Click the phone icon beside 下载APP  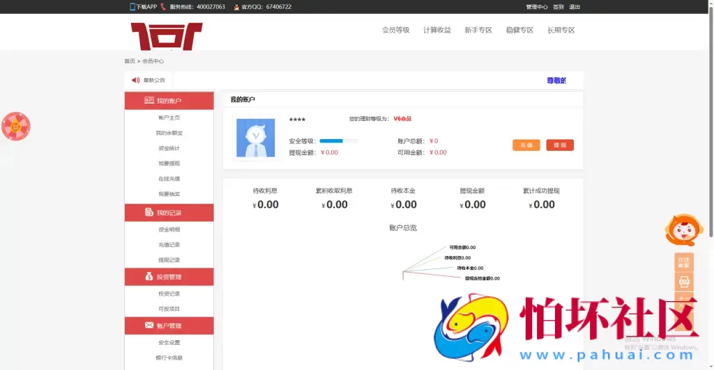tap(132, 7)
